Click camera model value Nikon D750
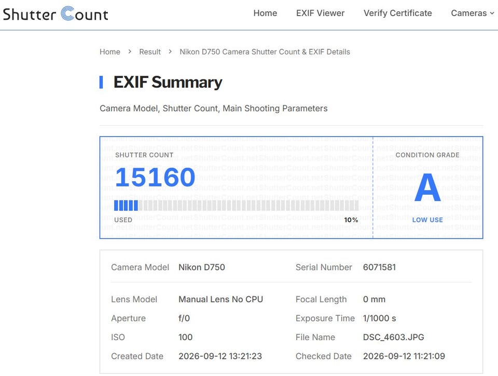498x376 pixels. (x=202, y=267)
